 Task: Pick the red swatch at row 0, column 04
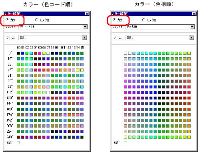(x=36, y=53)
